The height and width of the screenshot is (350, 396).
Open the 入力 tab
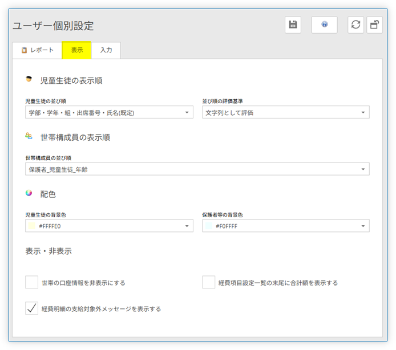click(106, 50)
